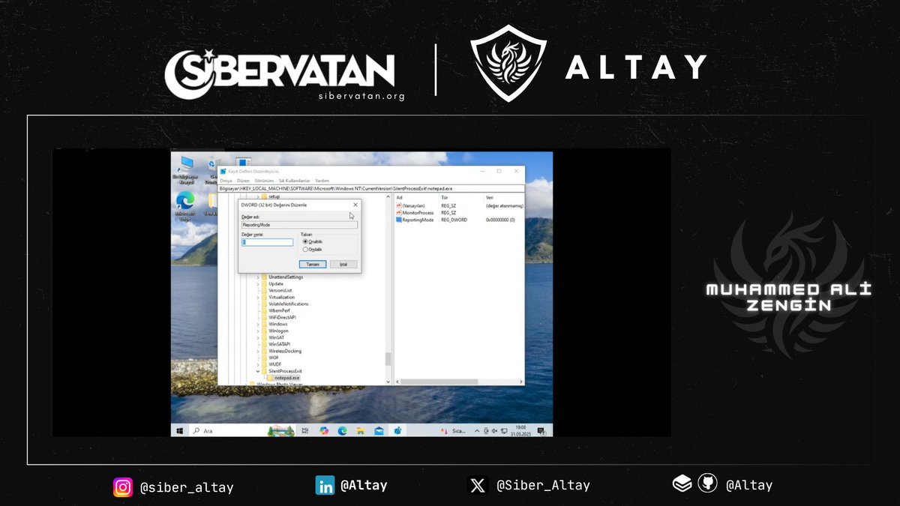Confirm the dialog with Tamam
The height and width of the screenshot is (506, 900).
click(x=313, y=264)
